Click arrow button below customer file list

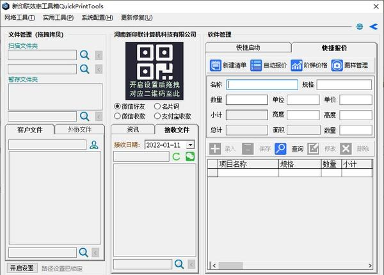pos(95,253)
